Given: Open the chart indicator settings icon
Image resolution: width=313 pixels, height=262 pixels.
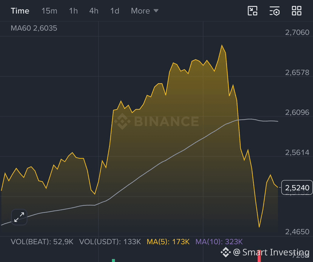Looking at the screenshot, I should (x=274, y=11).
